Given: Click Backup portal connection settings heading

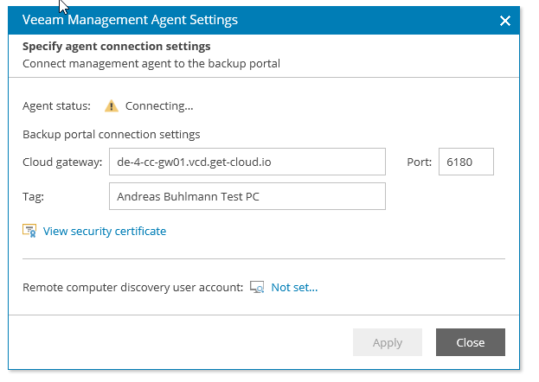Looking at the screenshot, I should tap(112, 134).
